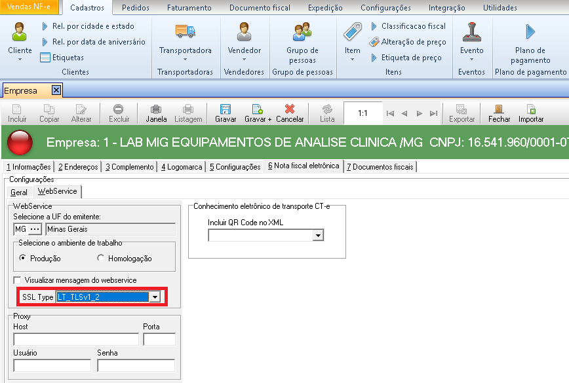569x383 pixels.
Task: Click the Classificacao fiscal link
Action: click(413, 26)
